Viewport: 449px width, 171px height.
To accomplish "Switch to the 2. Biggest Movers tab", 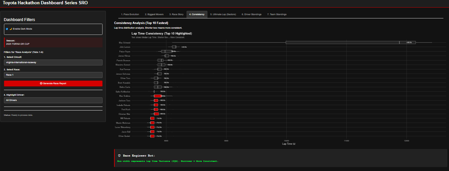I will point(154,14).
